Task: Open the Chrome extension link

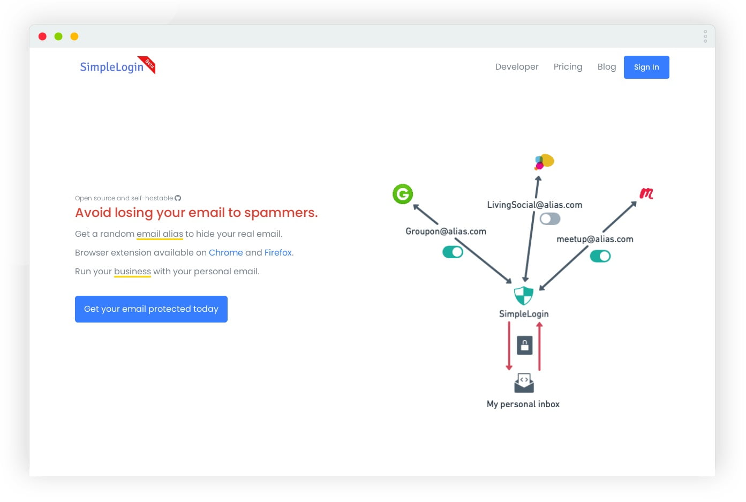Action: click(226, 252)
